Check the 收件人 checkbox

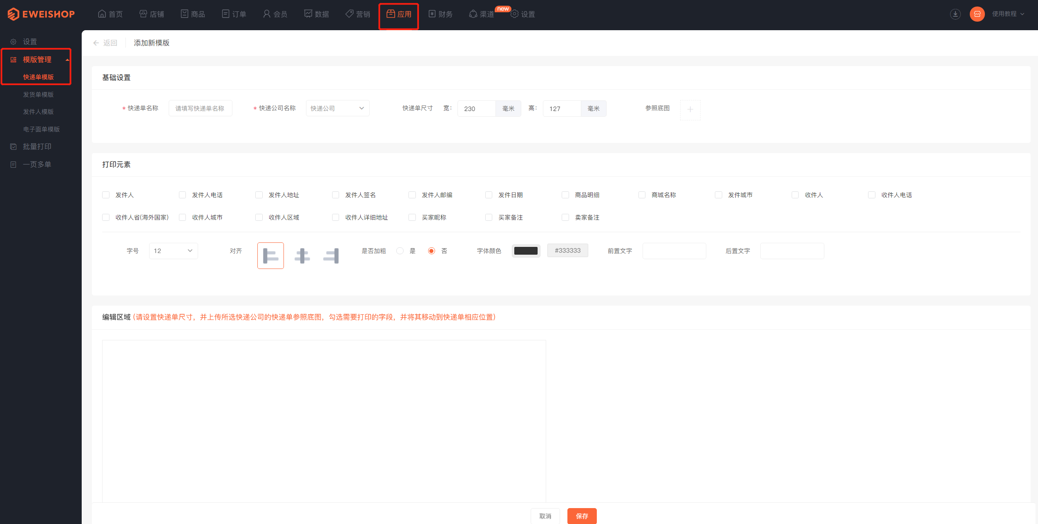(x=795, y=195)
